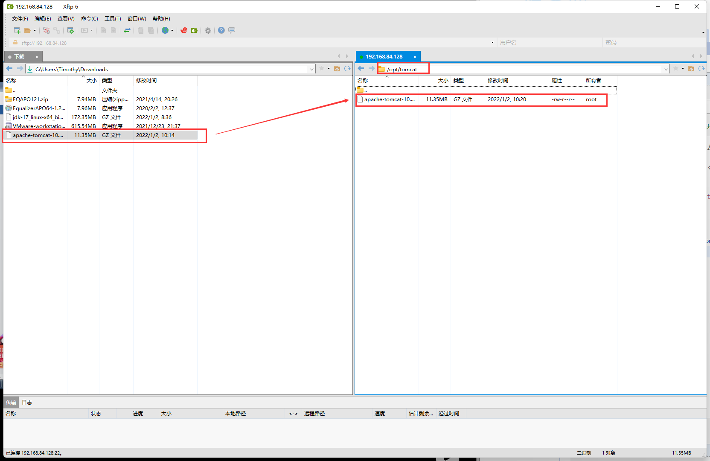Click the Reconnect chain-link icon
The image size is (710, 461).
[57, 30]
